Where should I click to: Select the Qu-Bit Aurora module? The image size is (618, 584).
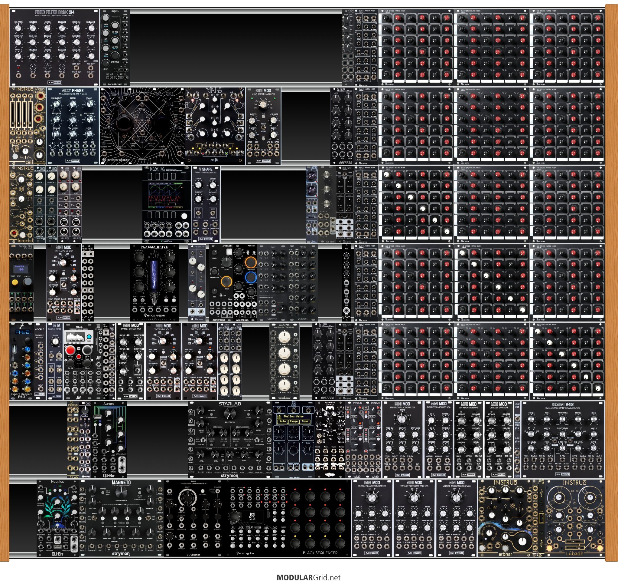click(109, 440)
